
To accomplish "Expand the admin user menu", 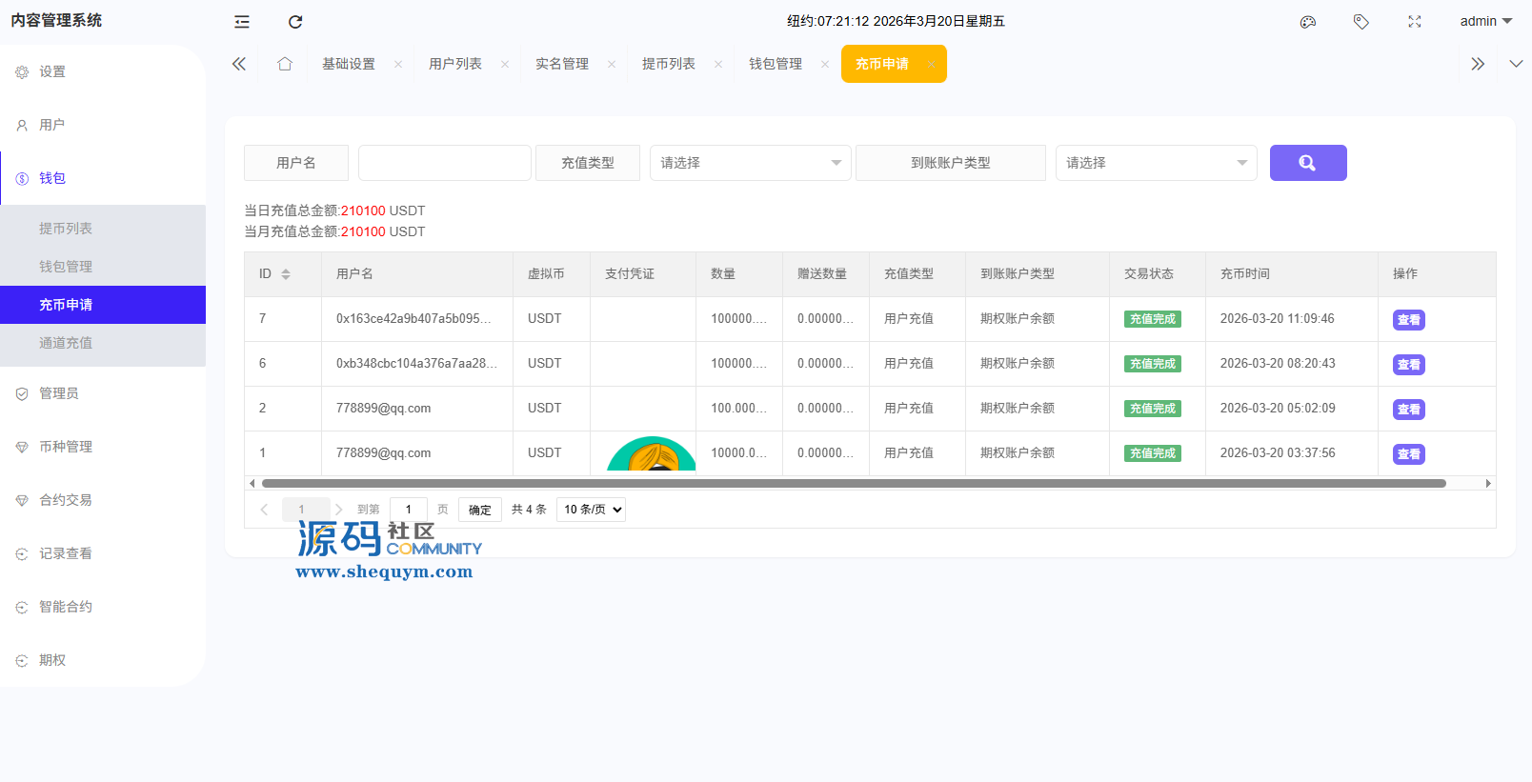I will tap(1484, 21).
